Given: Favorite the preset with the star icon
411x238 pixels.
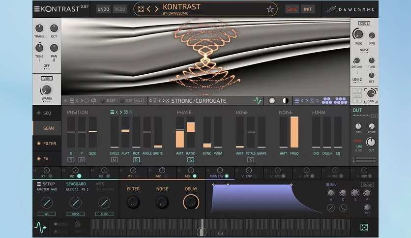Looking at the screenshot, I should pyautogui.click(x=270, y=9).
